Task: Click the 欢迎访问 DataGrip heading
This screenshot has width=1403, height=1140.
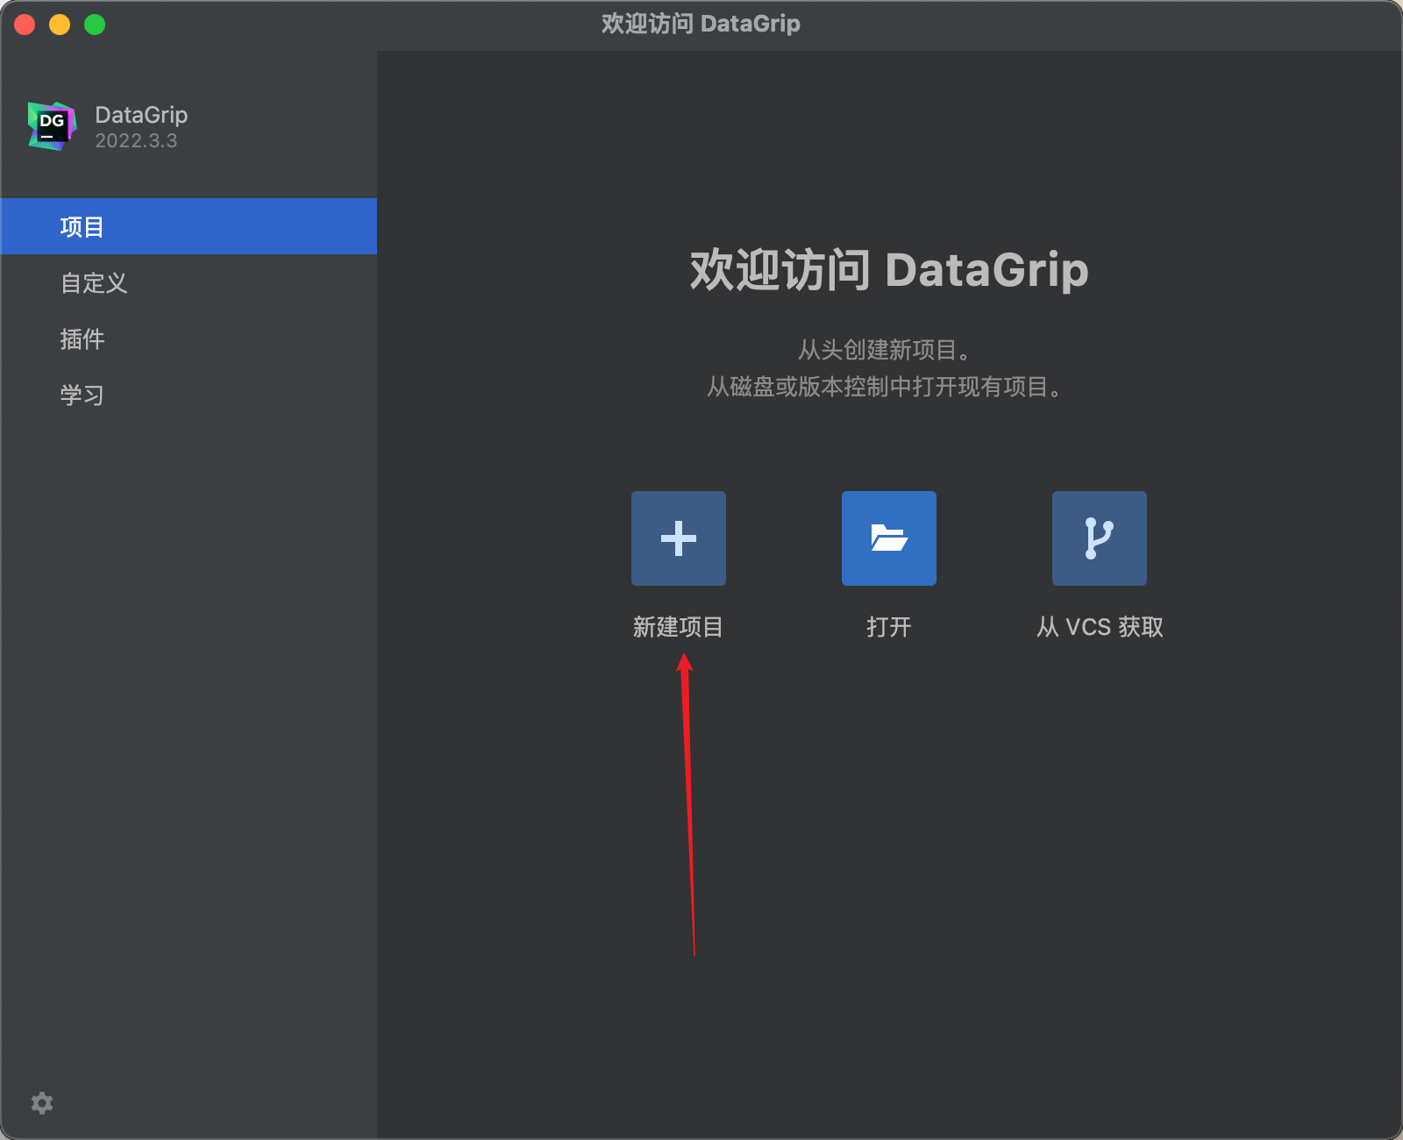Action: pyautogui.click(x=889, y=269)
